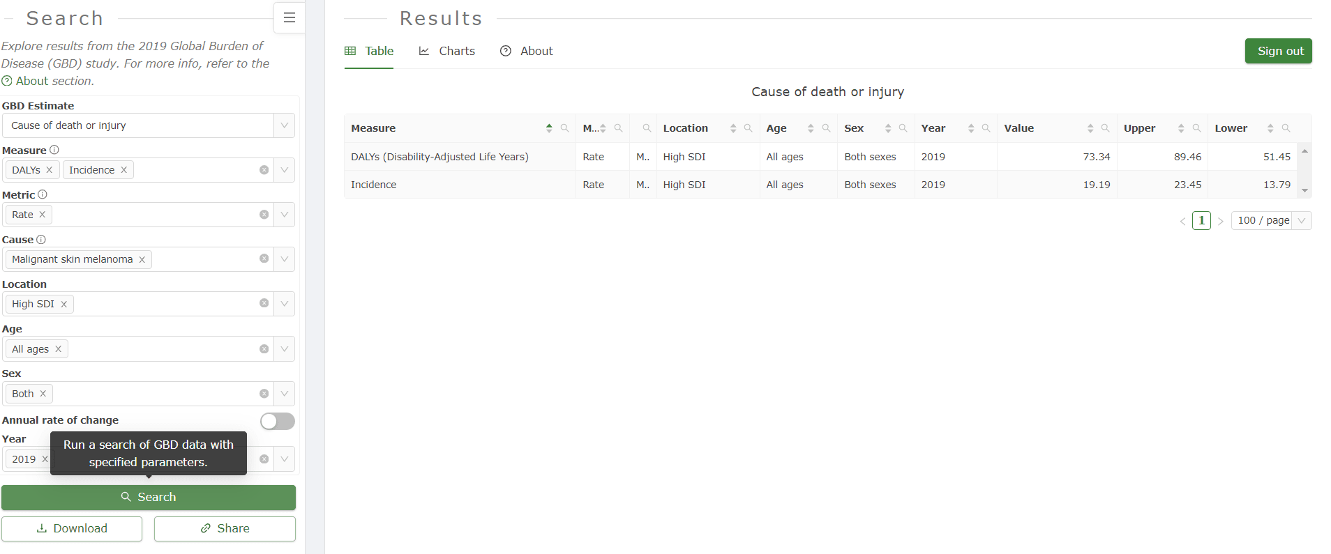Expand the Sex dropdown arrow
1331x554 pixels.
(284, 394)
